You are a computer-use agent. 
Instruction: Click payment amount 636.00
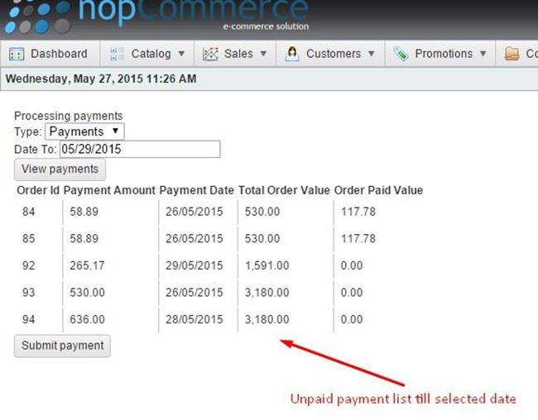coord(87,319)
